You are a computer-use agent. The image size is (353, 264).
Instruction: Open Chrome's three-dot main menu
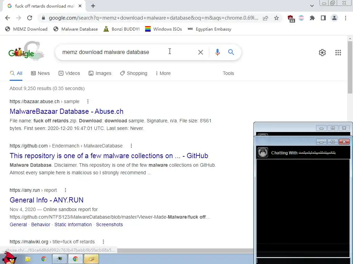pos(345,18)
